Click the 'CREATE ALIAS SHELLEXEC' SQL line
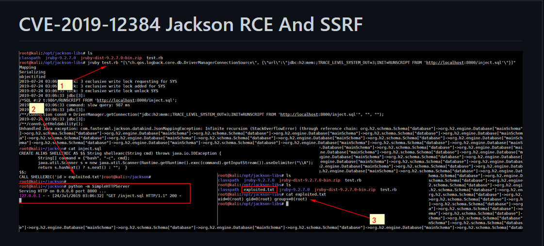This screenshot has height=246, width=544. [120, 153]
